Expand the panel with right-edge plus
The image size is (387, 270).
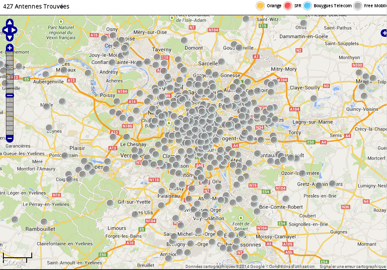click(x=384, y=33)
